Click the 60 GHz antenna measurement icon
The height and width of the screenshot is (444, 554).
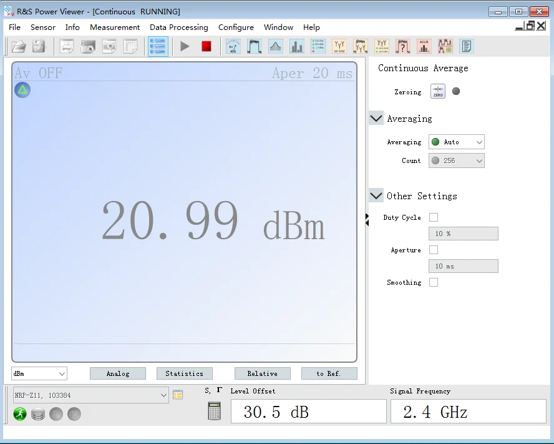(x=339, y=46)
